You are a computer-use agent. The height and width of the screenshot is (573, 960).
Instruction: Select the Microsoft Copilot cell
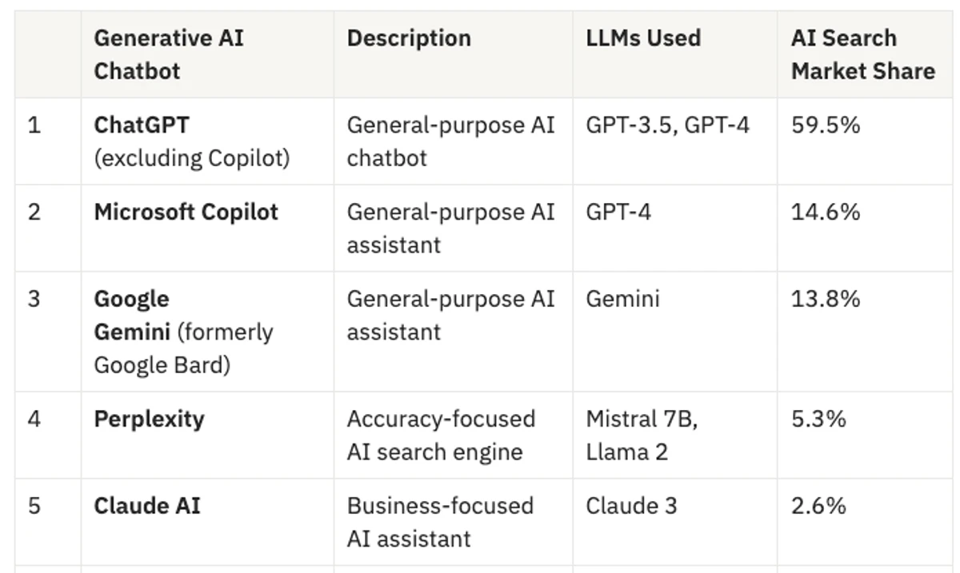186,213
